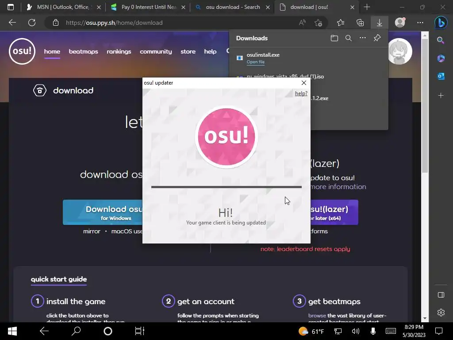Go to the osu! store link
This screenshot has width=453, height=340.
(x=188, y=51)
